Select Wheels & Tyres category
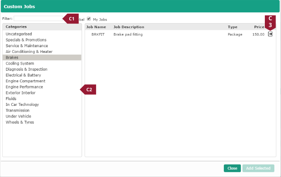Viewport: 281px width, 177px height. (20, 122)
